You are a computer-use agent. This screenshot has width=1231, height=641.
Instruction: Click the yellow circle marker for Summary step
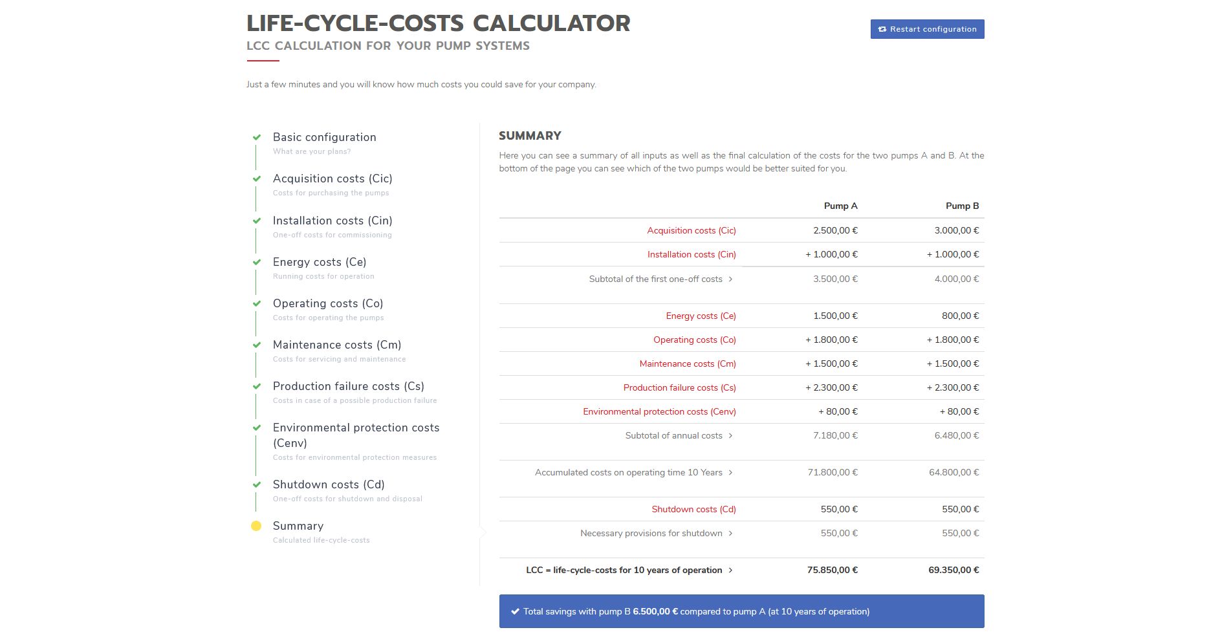click(256, 526)
